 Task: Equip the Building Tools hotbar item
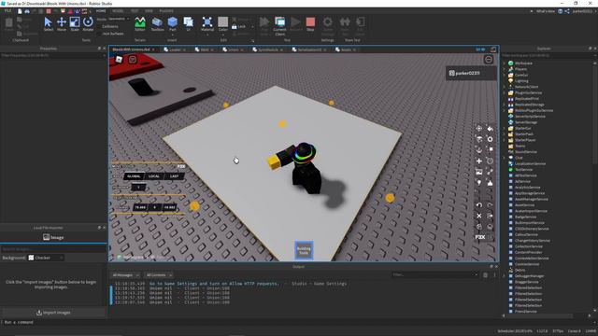(x=304, y=250)
